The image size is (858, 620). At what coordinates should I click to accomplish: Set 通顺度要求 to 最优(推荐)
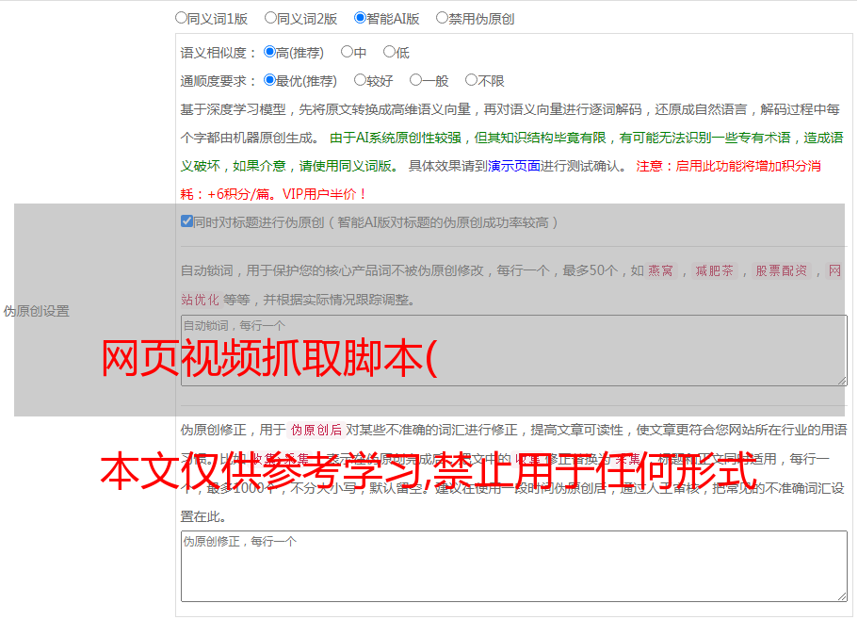270,81
